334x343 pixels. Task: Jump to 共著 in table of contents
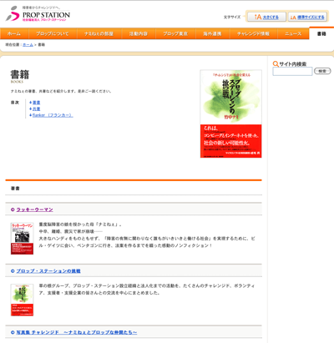click(x=36, y=108)
